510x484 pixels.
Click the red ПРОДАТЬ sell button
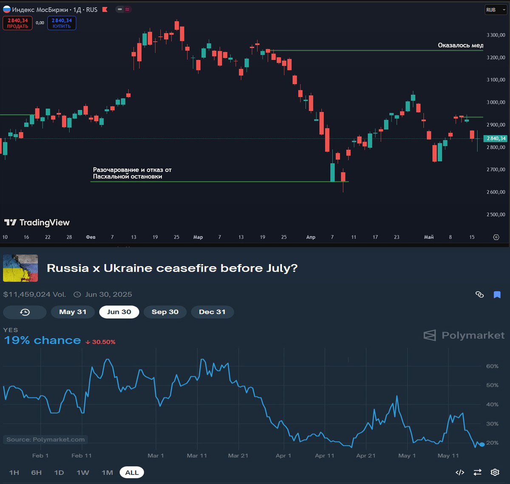pos(17,23)
